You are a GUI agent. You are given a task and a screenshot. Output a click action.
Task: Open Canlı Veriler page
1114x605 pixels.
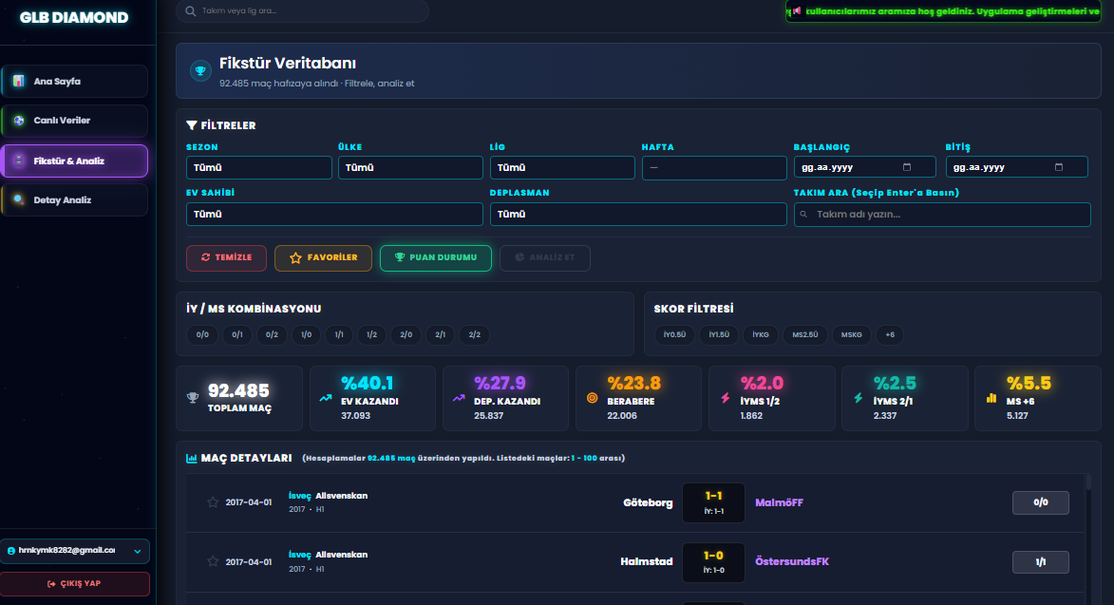75,121
